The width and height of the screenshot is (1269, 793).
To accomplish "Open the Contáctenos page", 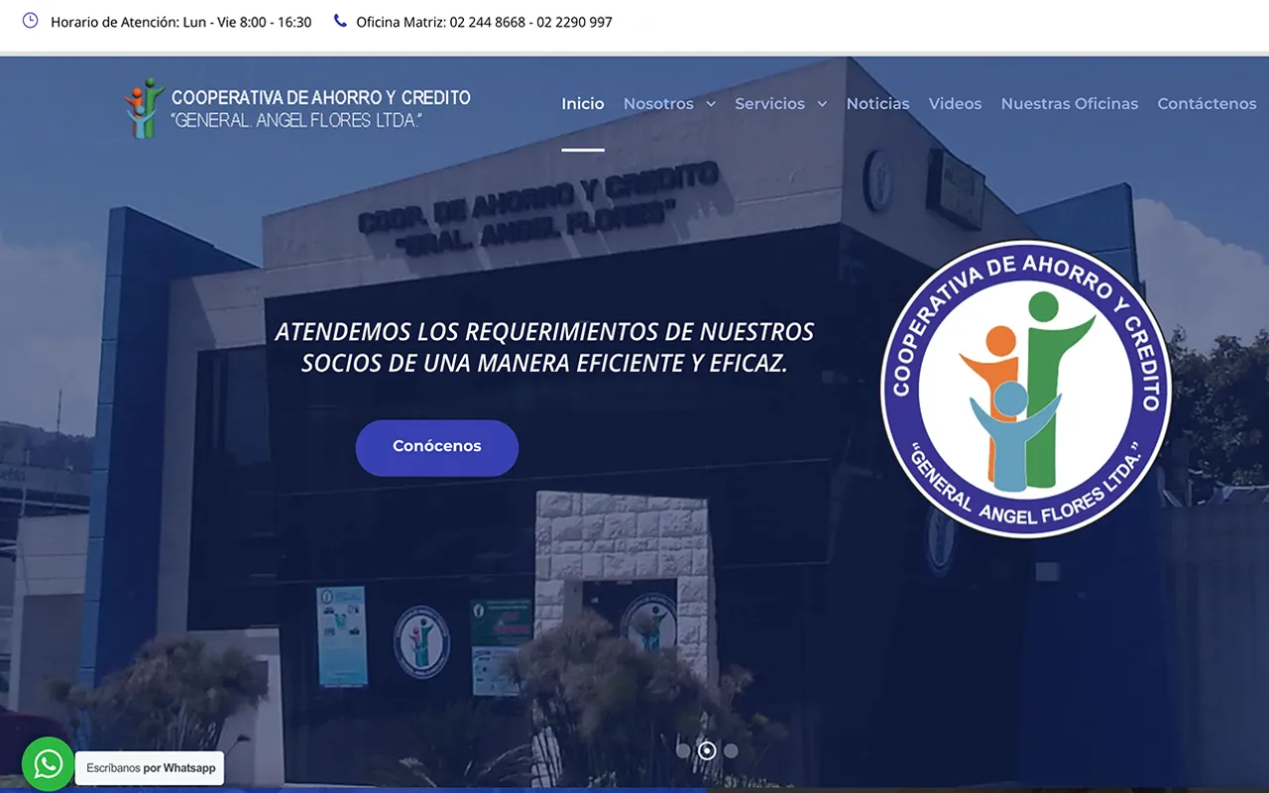I will point(1207,104).
